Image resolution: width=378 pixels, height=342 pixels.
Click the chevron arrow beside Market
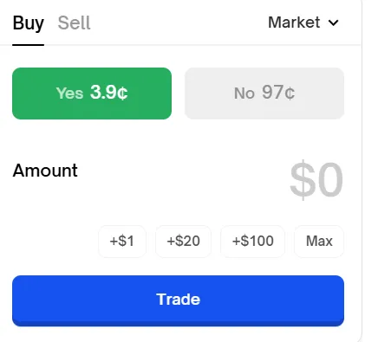[x=334, y=23]
